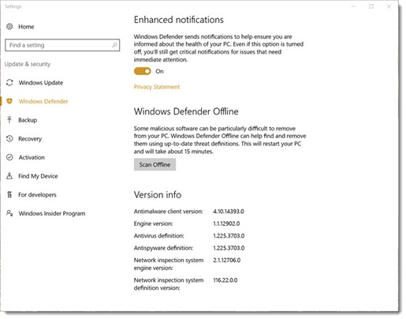Click the Home gear icon
This screenshot has width=406, height=319.
[x=9, y=26]
